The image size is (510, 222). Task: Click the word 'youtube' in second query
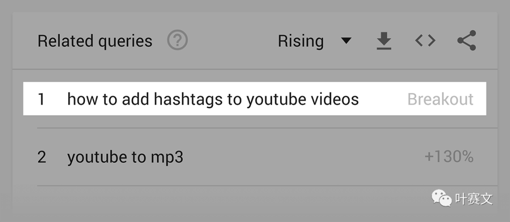click(97, 157)
